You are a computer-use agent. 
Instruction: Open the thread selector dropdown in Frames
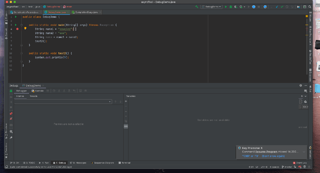coord(63,102)
